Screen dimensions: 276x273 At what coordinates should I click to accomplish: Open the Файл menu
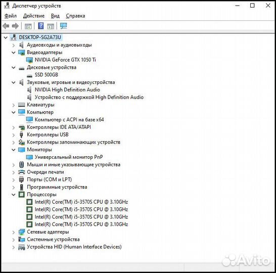pos(11,16)
